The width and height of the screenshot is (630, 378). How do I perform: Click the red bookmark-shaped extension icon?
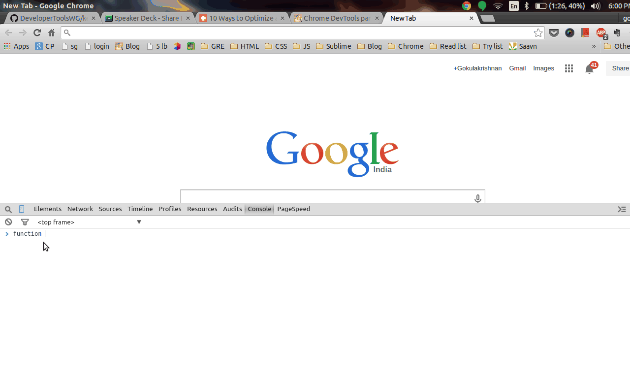(585, 33)
